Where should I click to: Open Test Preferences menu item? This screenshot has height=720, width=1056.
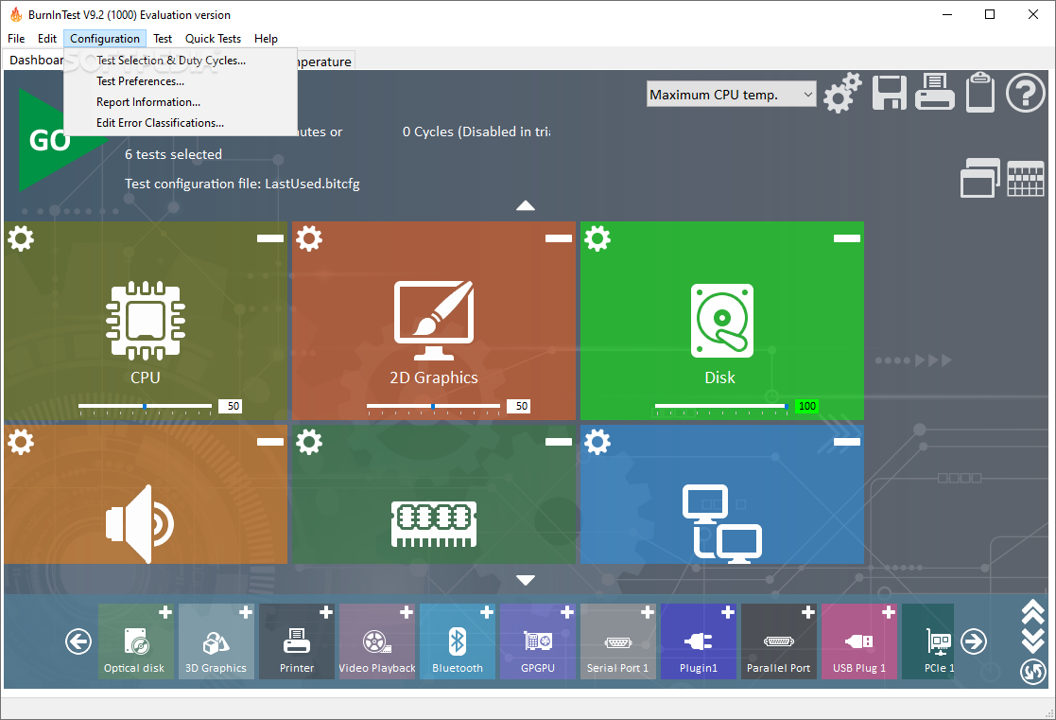point(140,81)
